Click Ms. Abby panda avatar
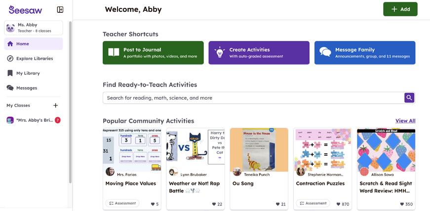The image size is (430, 211). (10, 28)
